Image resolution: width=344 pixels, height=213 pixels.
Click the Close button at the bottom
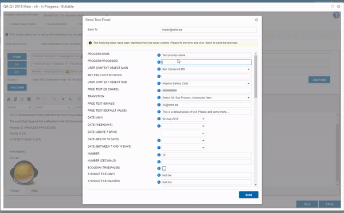(330, 204)
